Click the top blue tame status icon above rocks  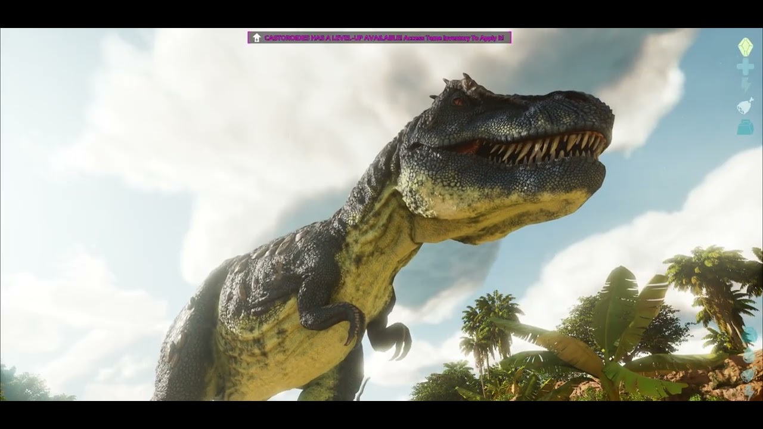[x=750, y=335]
